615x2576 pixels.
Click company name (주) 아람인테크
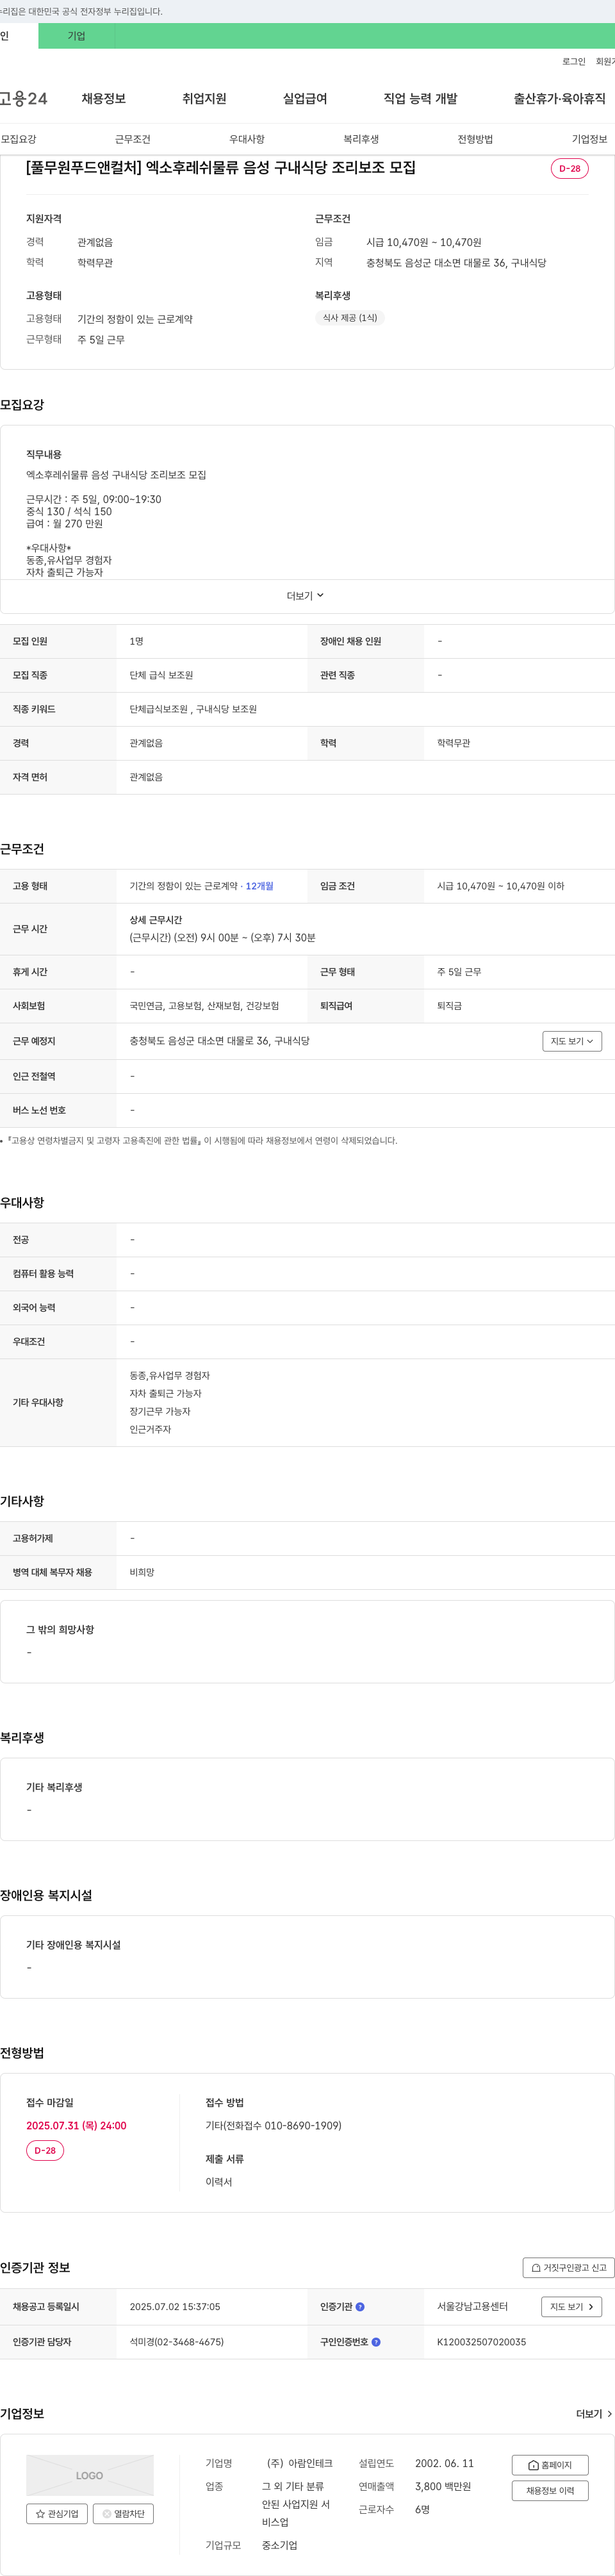299,2463
